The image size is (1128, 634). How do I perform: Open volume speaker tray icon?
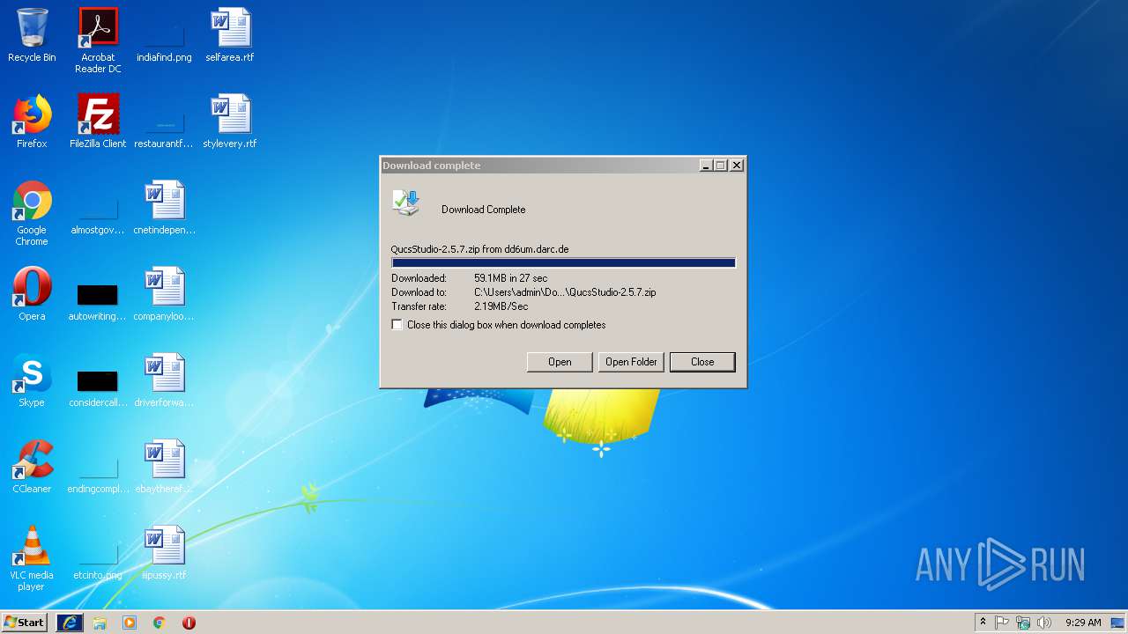1044,623
